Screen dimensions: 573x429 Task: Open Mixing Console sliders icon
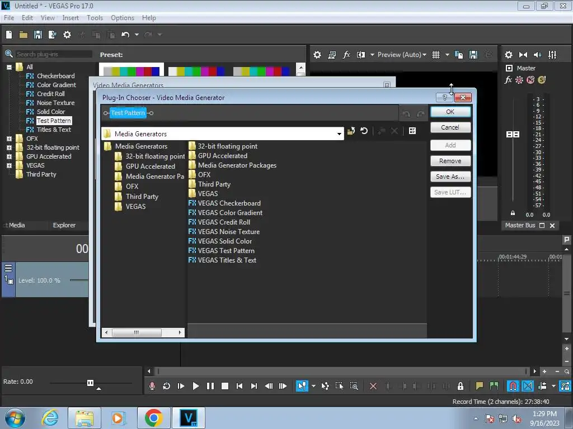(552, 55)
